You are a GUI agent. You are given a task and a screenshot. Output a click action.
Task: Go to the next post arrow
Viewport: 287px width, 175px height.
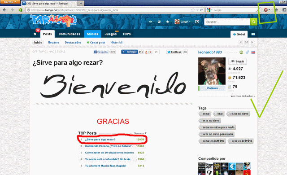coord(252,42)
